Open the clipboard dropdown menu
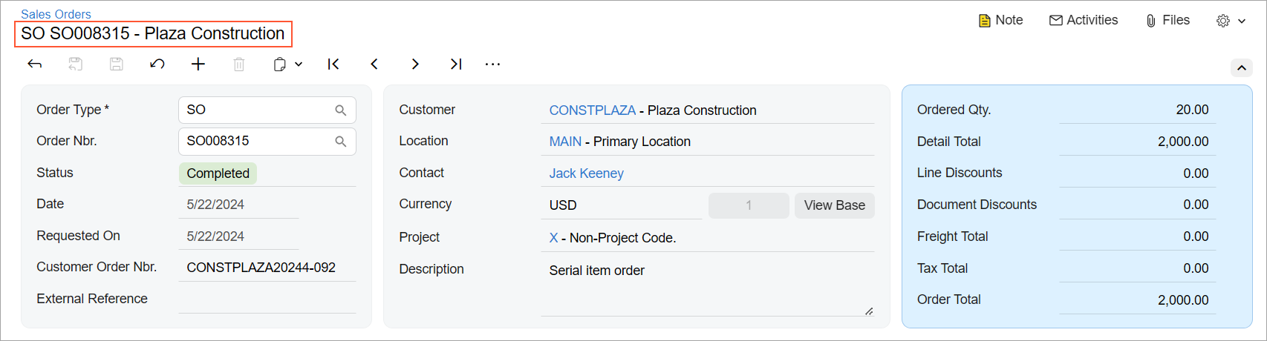Viewport: 1267px width, 341px height. (287, 64)
